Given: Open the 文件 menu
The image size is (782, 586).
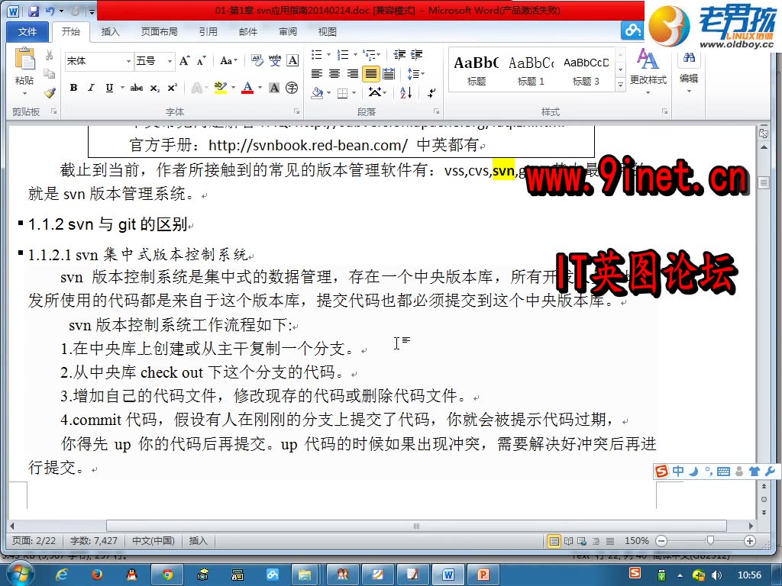Looking at the screenshot, I should [x=29, y=31].
